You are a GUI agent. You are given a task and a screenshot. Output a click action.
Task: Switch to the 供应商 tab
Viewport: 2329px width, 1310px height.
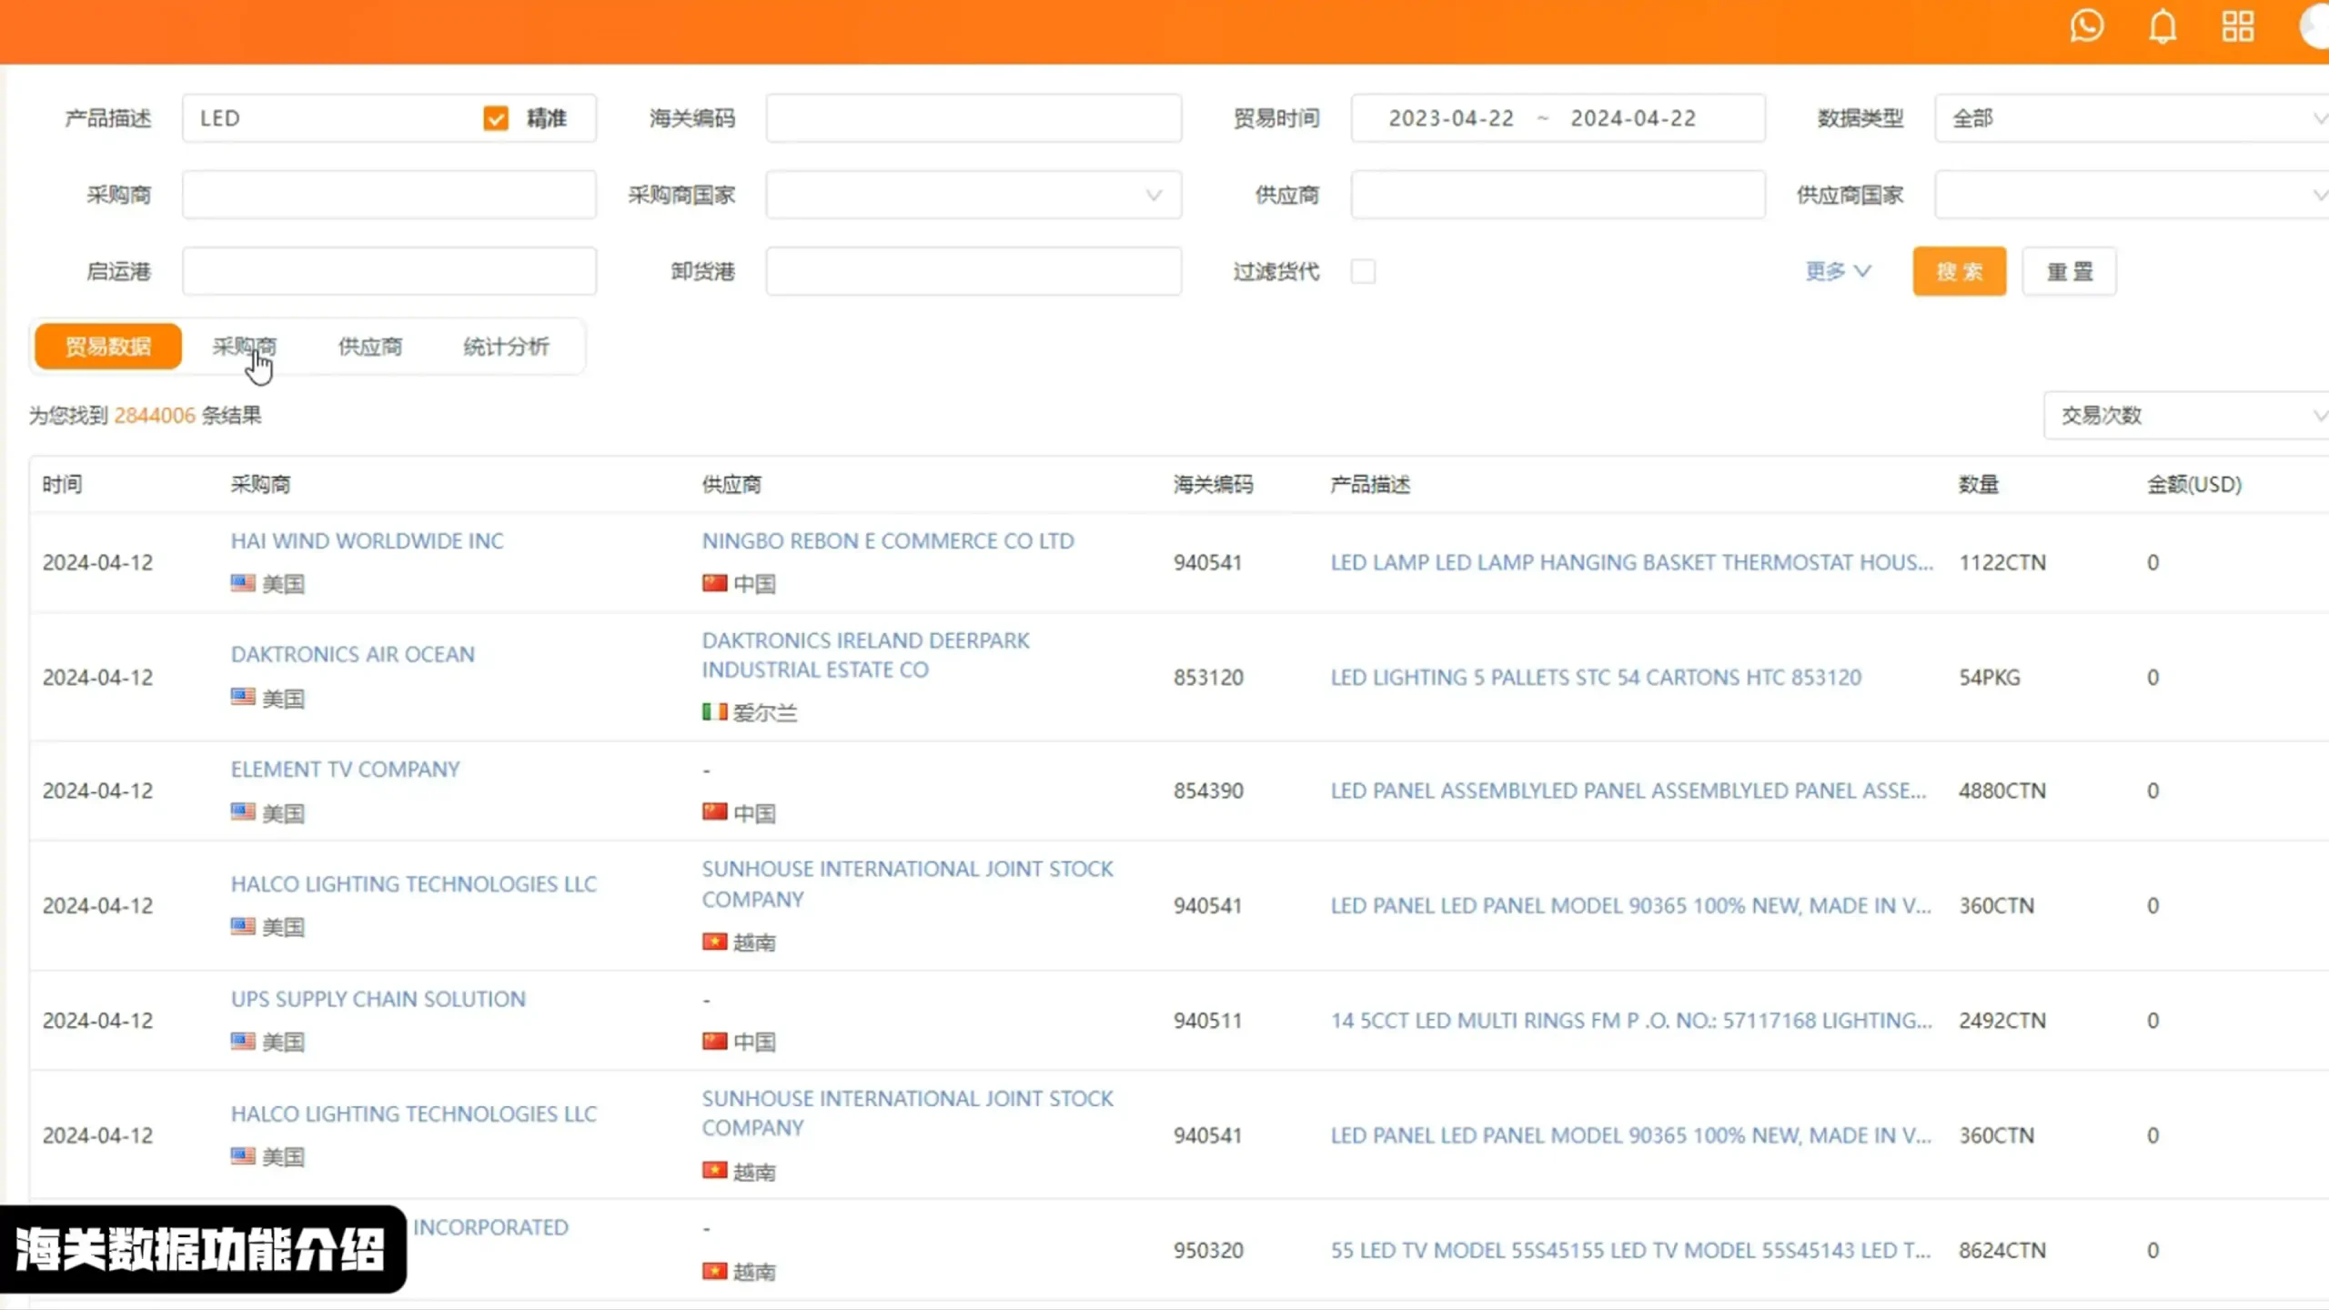point(369,347)
